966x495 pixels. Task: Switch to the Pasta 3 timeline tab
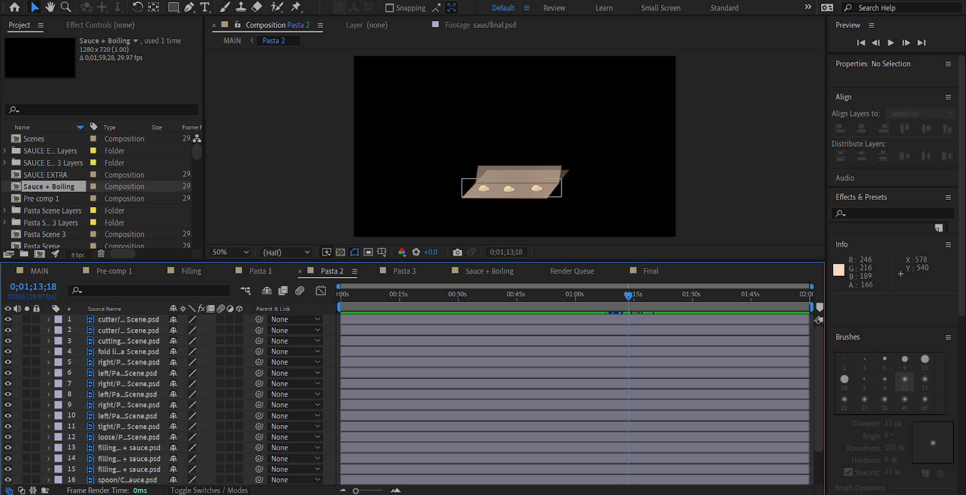point(404,271)
